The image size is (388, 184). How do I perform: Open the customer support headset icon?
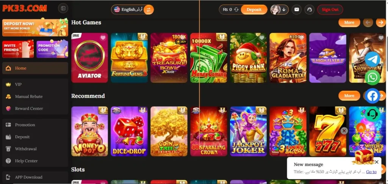(372, 114)
